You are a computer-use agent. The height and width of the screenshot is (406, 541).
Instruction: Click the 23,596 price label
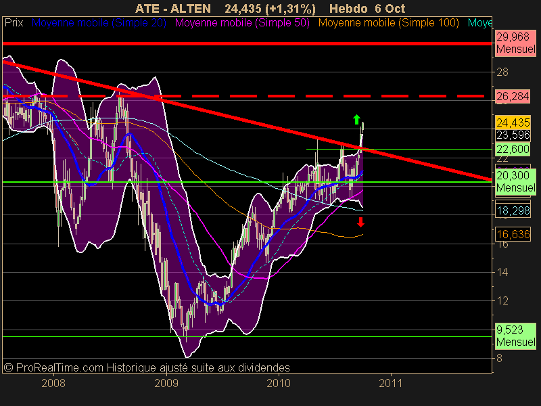coord(513,135)
